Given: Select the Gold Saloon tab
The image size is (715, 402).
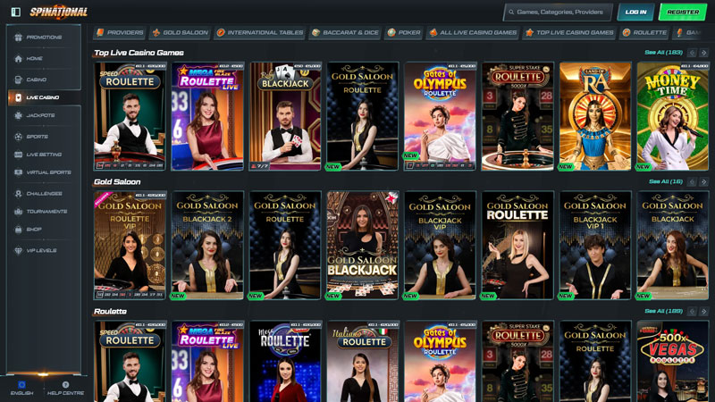Looking at the screenshot, I should (x=181, y=32).
